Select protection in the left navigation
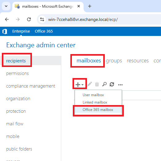Screen dimensions: 161x161 pos(16,111)
